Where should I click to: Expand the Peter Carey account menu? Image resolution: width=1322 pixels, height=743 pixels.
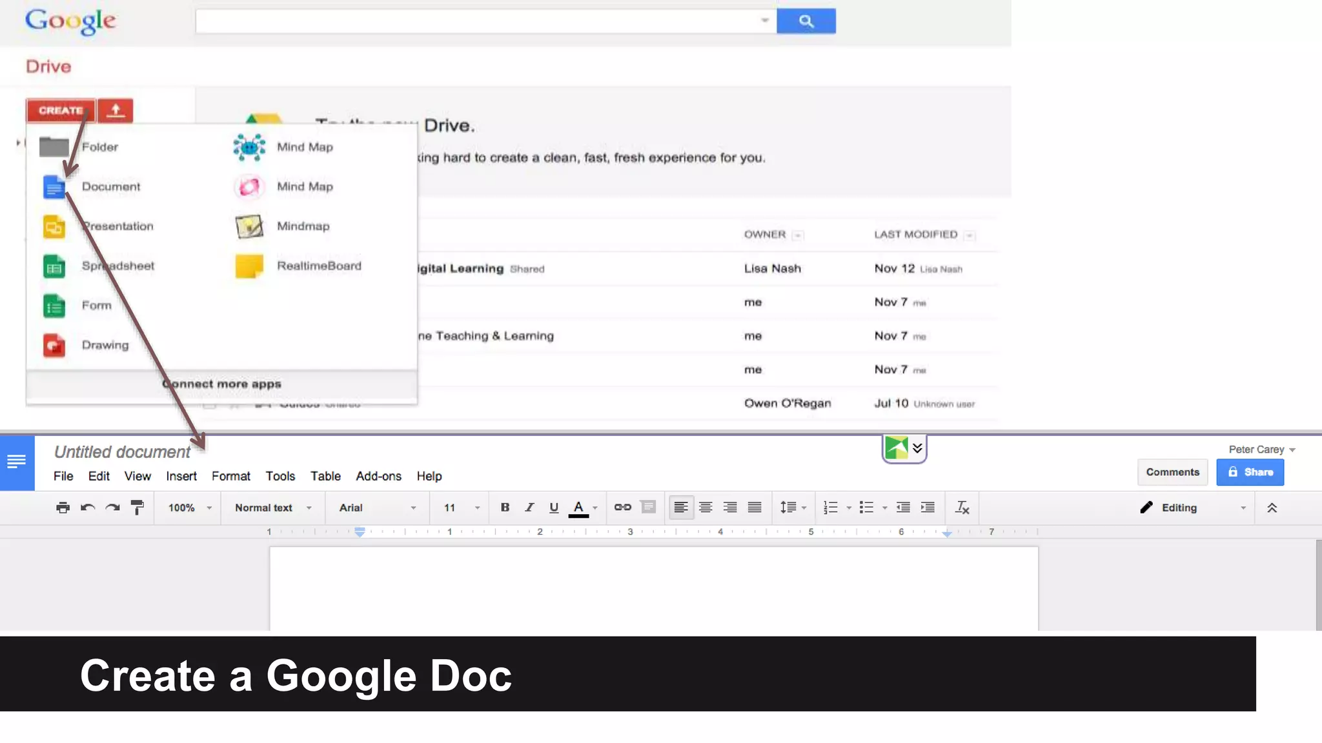(1262, 450)
